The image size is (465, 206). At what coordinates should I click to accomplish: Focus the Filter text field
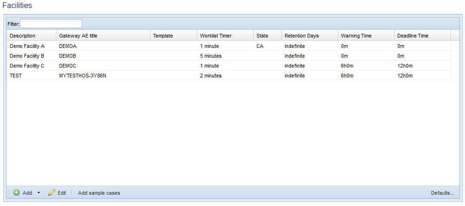pos(51,24)
